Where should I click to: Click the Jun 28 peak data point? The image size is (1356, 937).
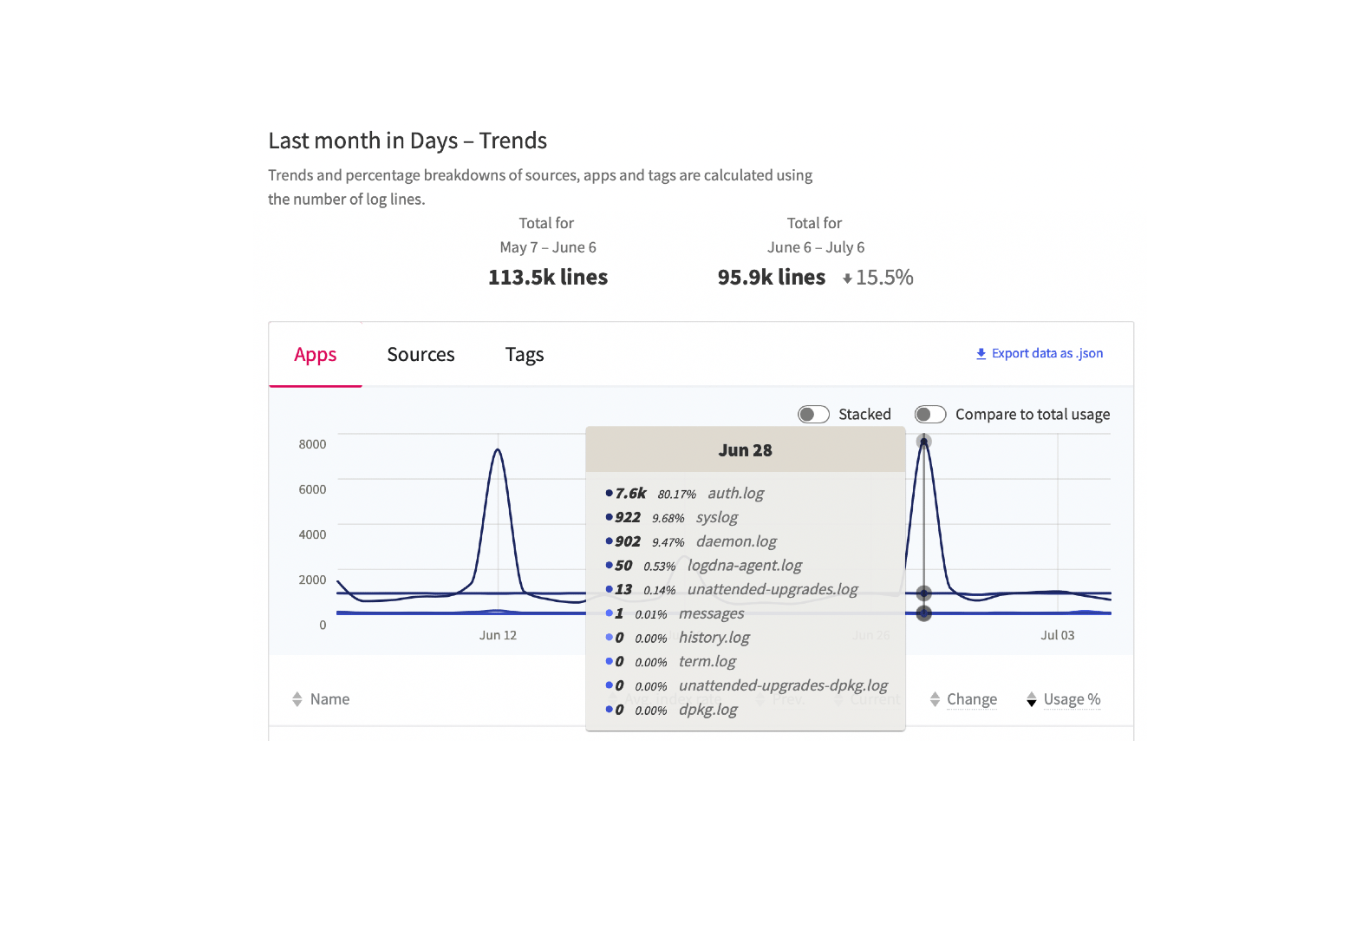pyautogui.click(x=924, y=442)
